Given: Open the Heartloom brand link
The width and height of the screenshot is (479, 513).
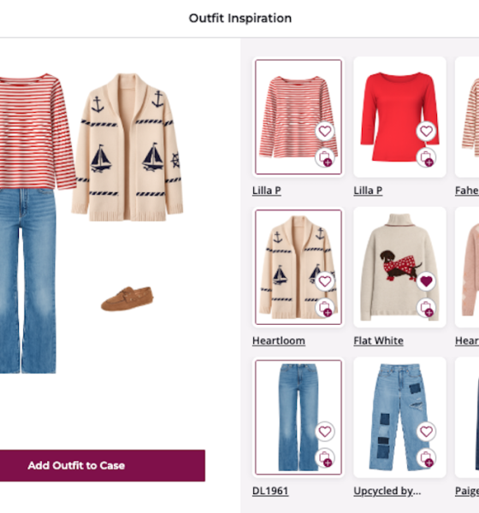Looking at the screenshot, I should point(279,341).
